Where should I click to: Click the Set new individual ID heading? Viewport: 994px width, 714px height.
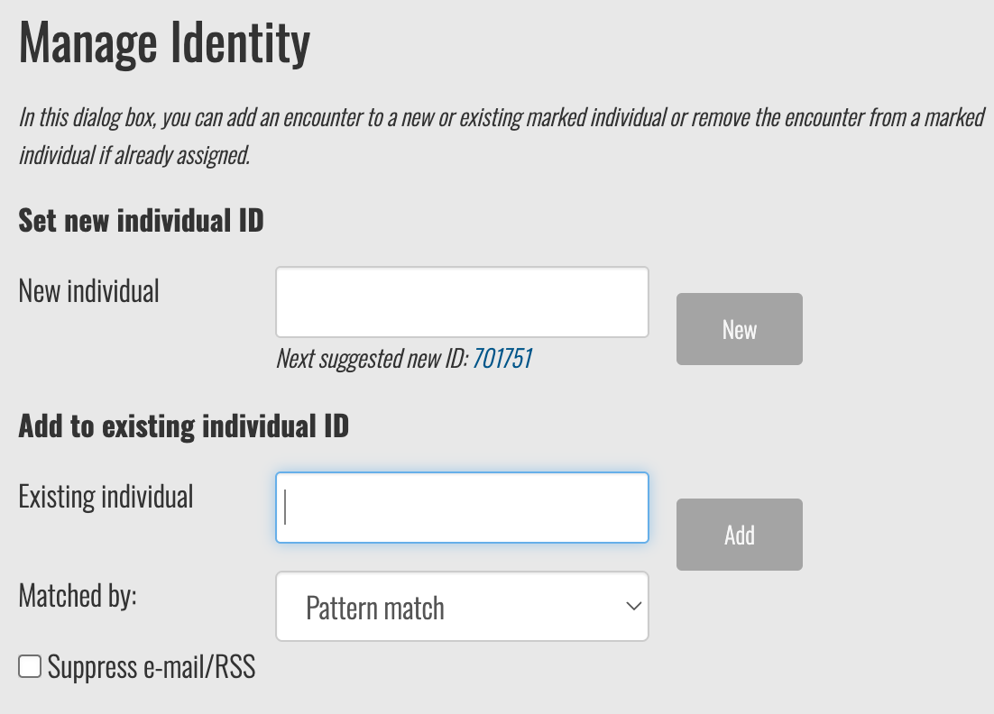141,220
